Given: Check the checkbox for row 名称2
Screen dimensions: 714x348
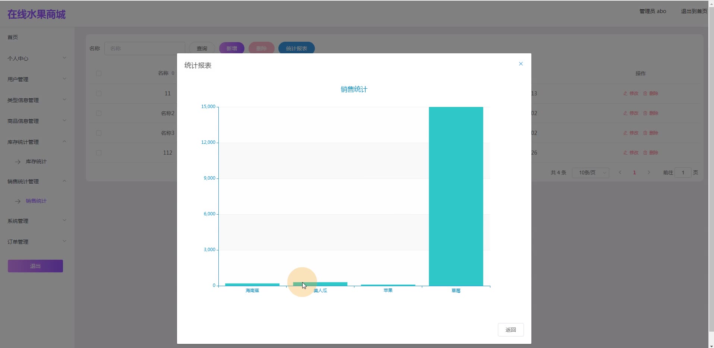Looking at the screenshot, I should (x=99, y=113).
